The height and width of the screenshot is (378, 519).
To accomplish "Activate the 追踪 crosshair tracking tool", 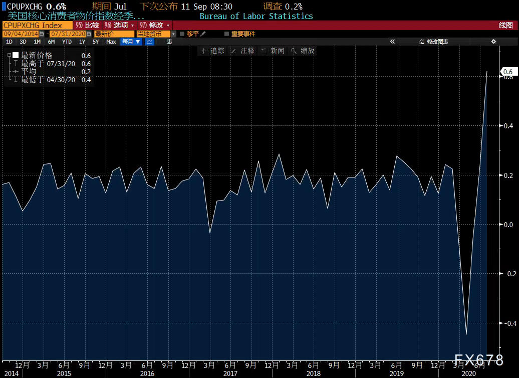I will [x=212, y=51].
